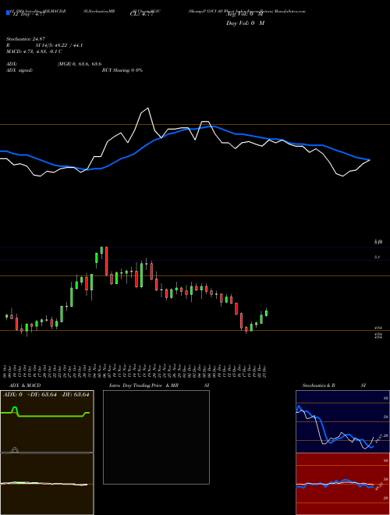Click the date labels under the candlestick chart
Screen dimensions: 390x515
tap(135, 371)
